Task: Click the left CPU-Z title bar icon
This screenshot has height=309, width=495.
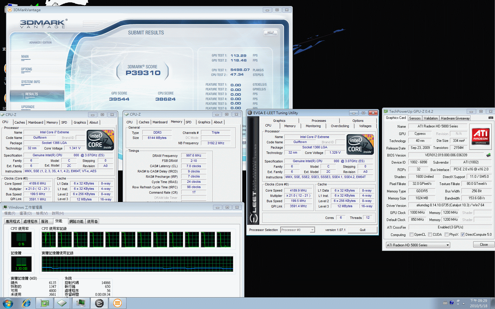Action: tap(3, 114)
